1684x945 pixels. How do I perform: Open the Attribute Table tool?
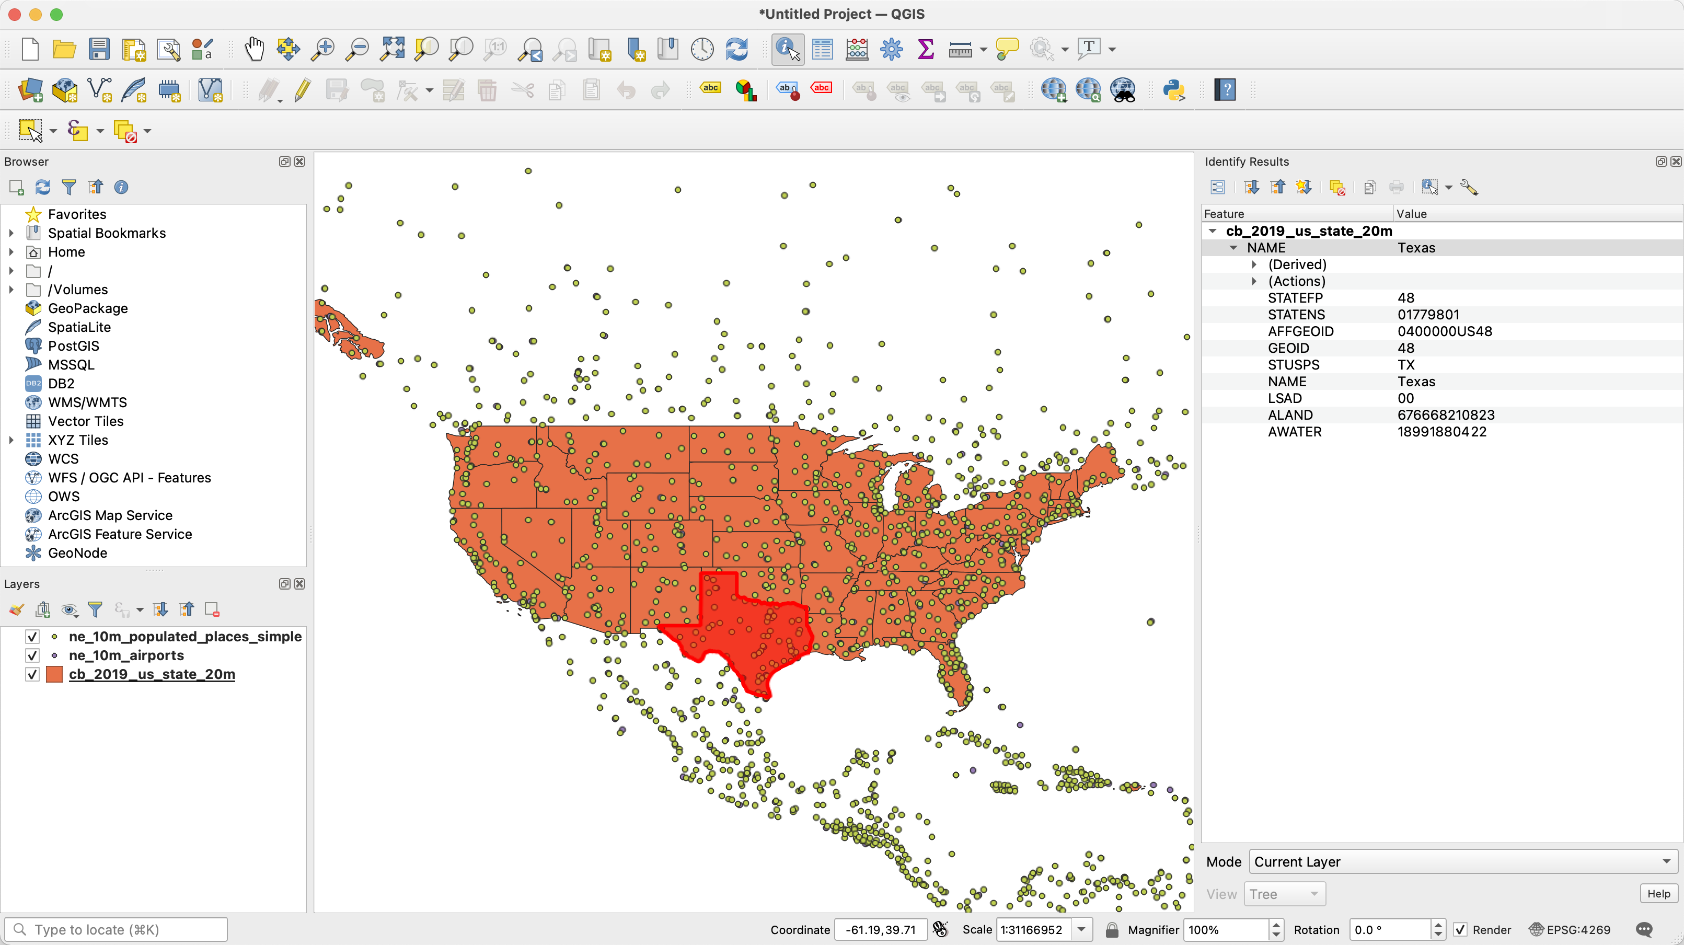[822, 49]
